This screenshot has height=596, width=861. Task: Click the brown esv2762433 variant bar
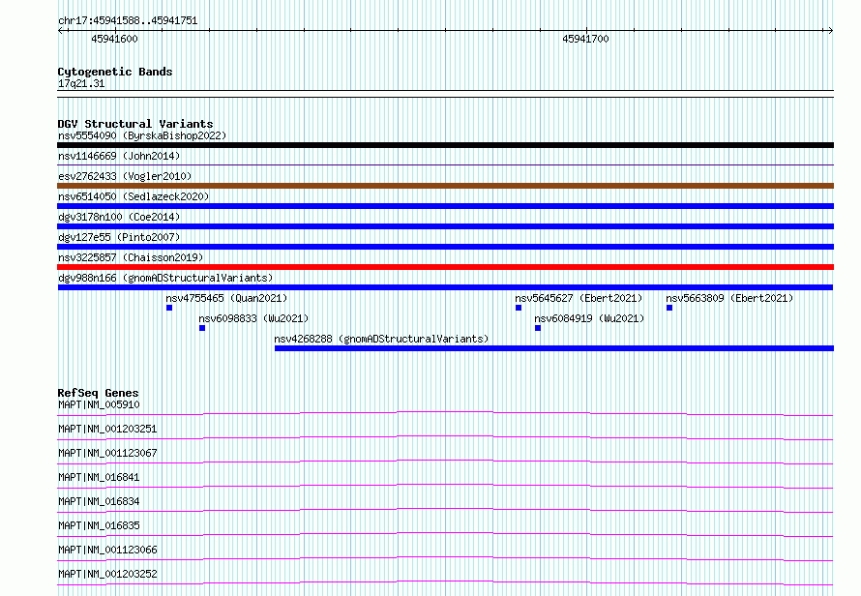[445, 186]
